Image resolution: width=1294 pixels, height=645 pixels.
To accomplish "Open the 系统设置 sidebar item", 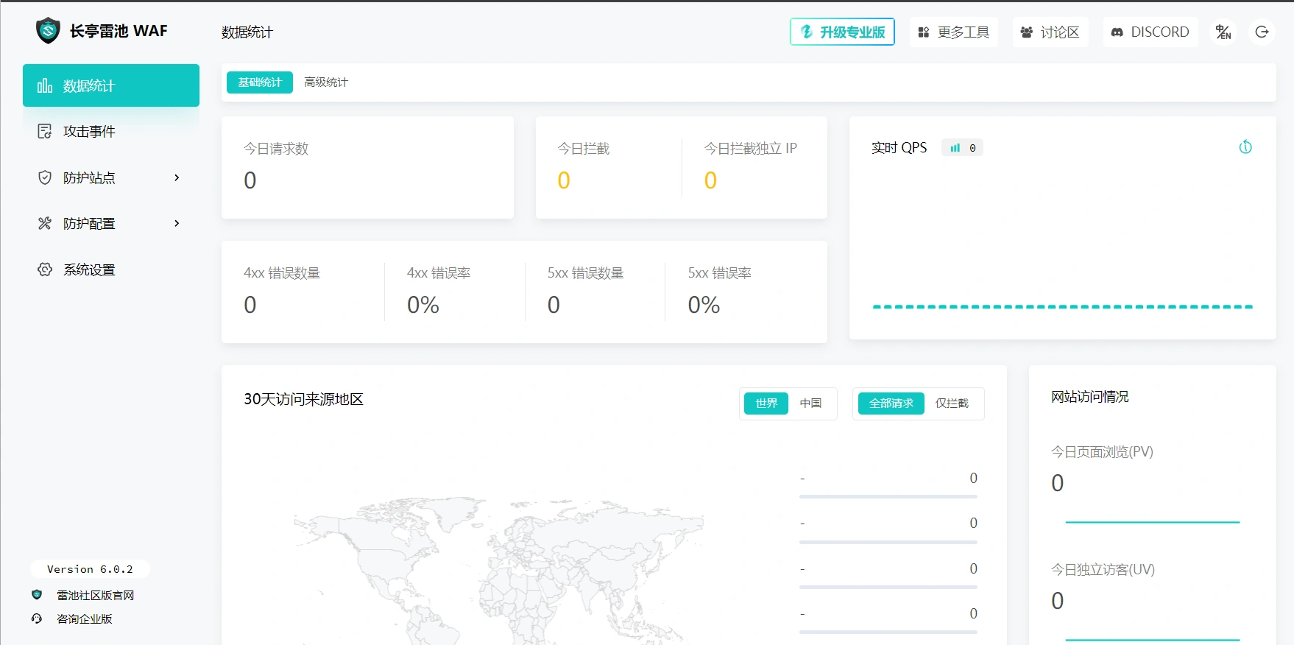I will click(x=111, y=269).
